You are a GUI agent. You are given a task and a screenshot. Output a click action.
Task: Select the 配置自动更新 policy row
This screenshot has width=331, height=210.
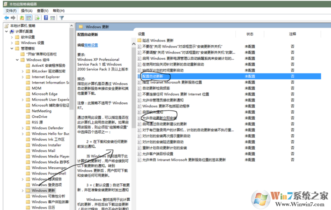point(153,76)
